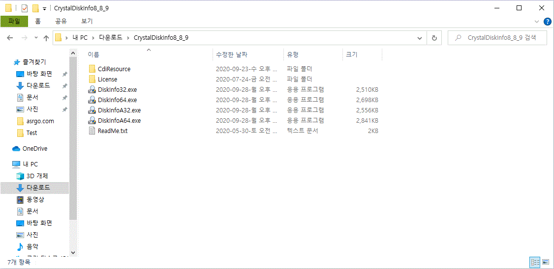This screenshot has width=554, height=269.
Task: Select the DiskInfo32.exe application icon
Action: point(92,89)
